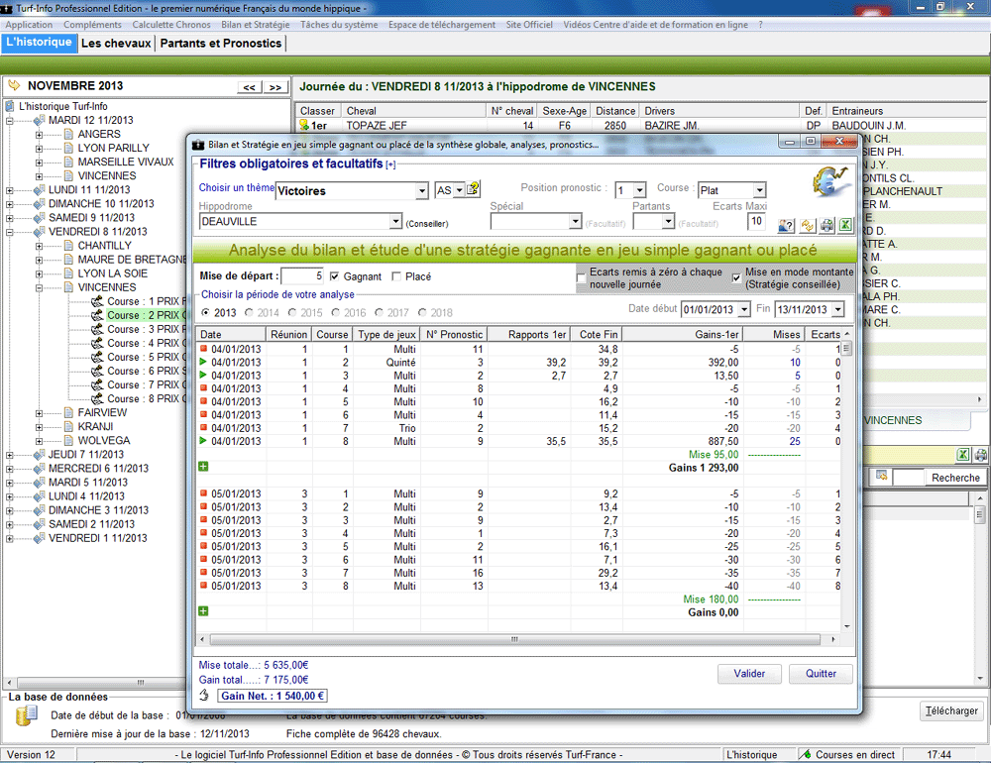991x763 pixels.
Task: Click the yellow refresh arrows icon in dialog
Action: pos(807,225)
